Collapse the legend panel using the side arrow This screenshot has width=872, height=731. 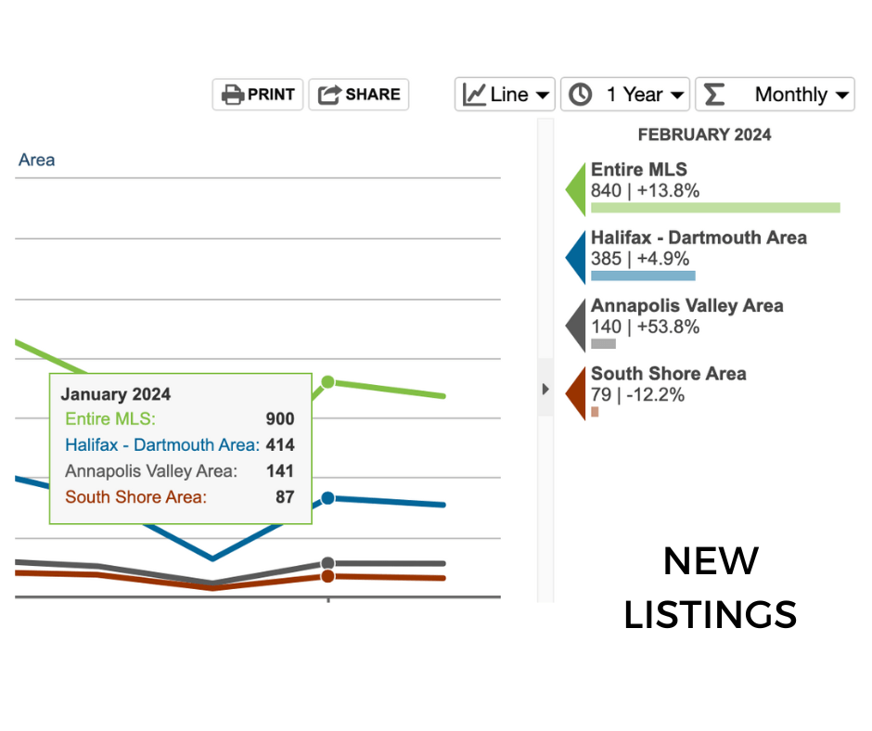[x=545, y=389]
